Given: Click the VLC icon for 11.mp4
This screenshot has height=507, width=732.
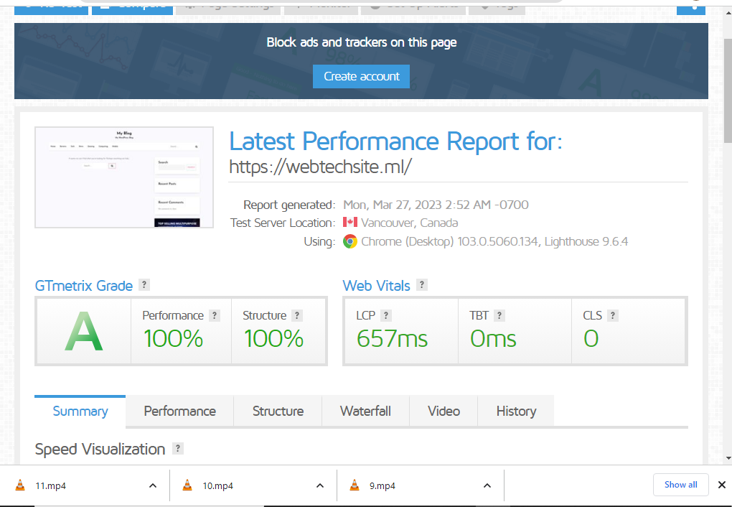Looking at the screenshot, I should pyautogui.click(x=20, y=485).
